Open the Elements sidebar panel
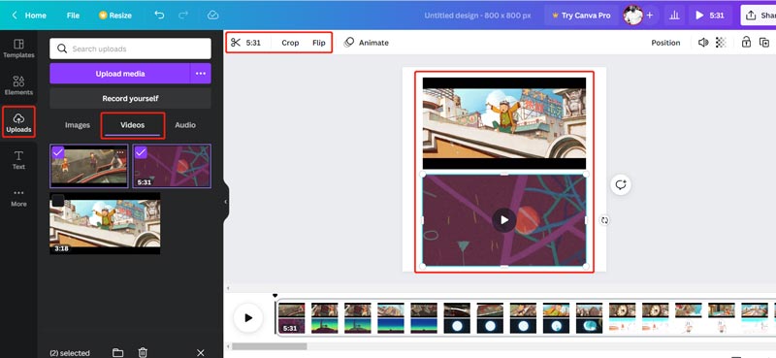776x358 pixels. (x=18, y=85)
